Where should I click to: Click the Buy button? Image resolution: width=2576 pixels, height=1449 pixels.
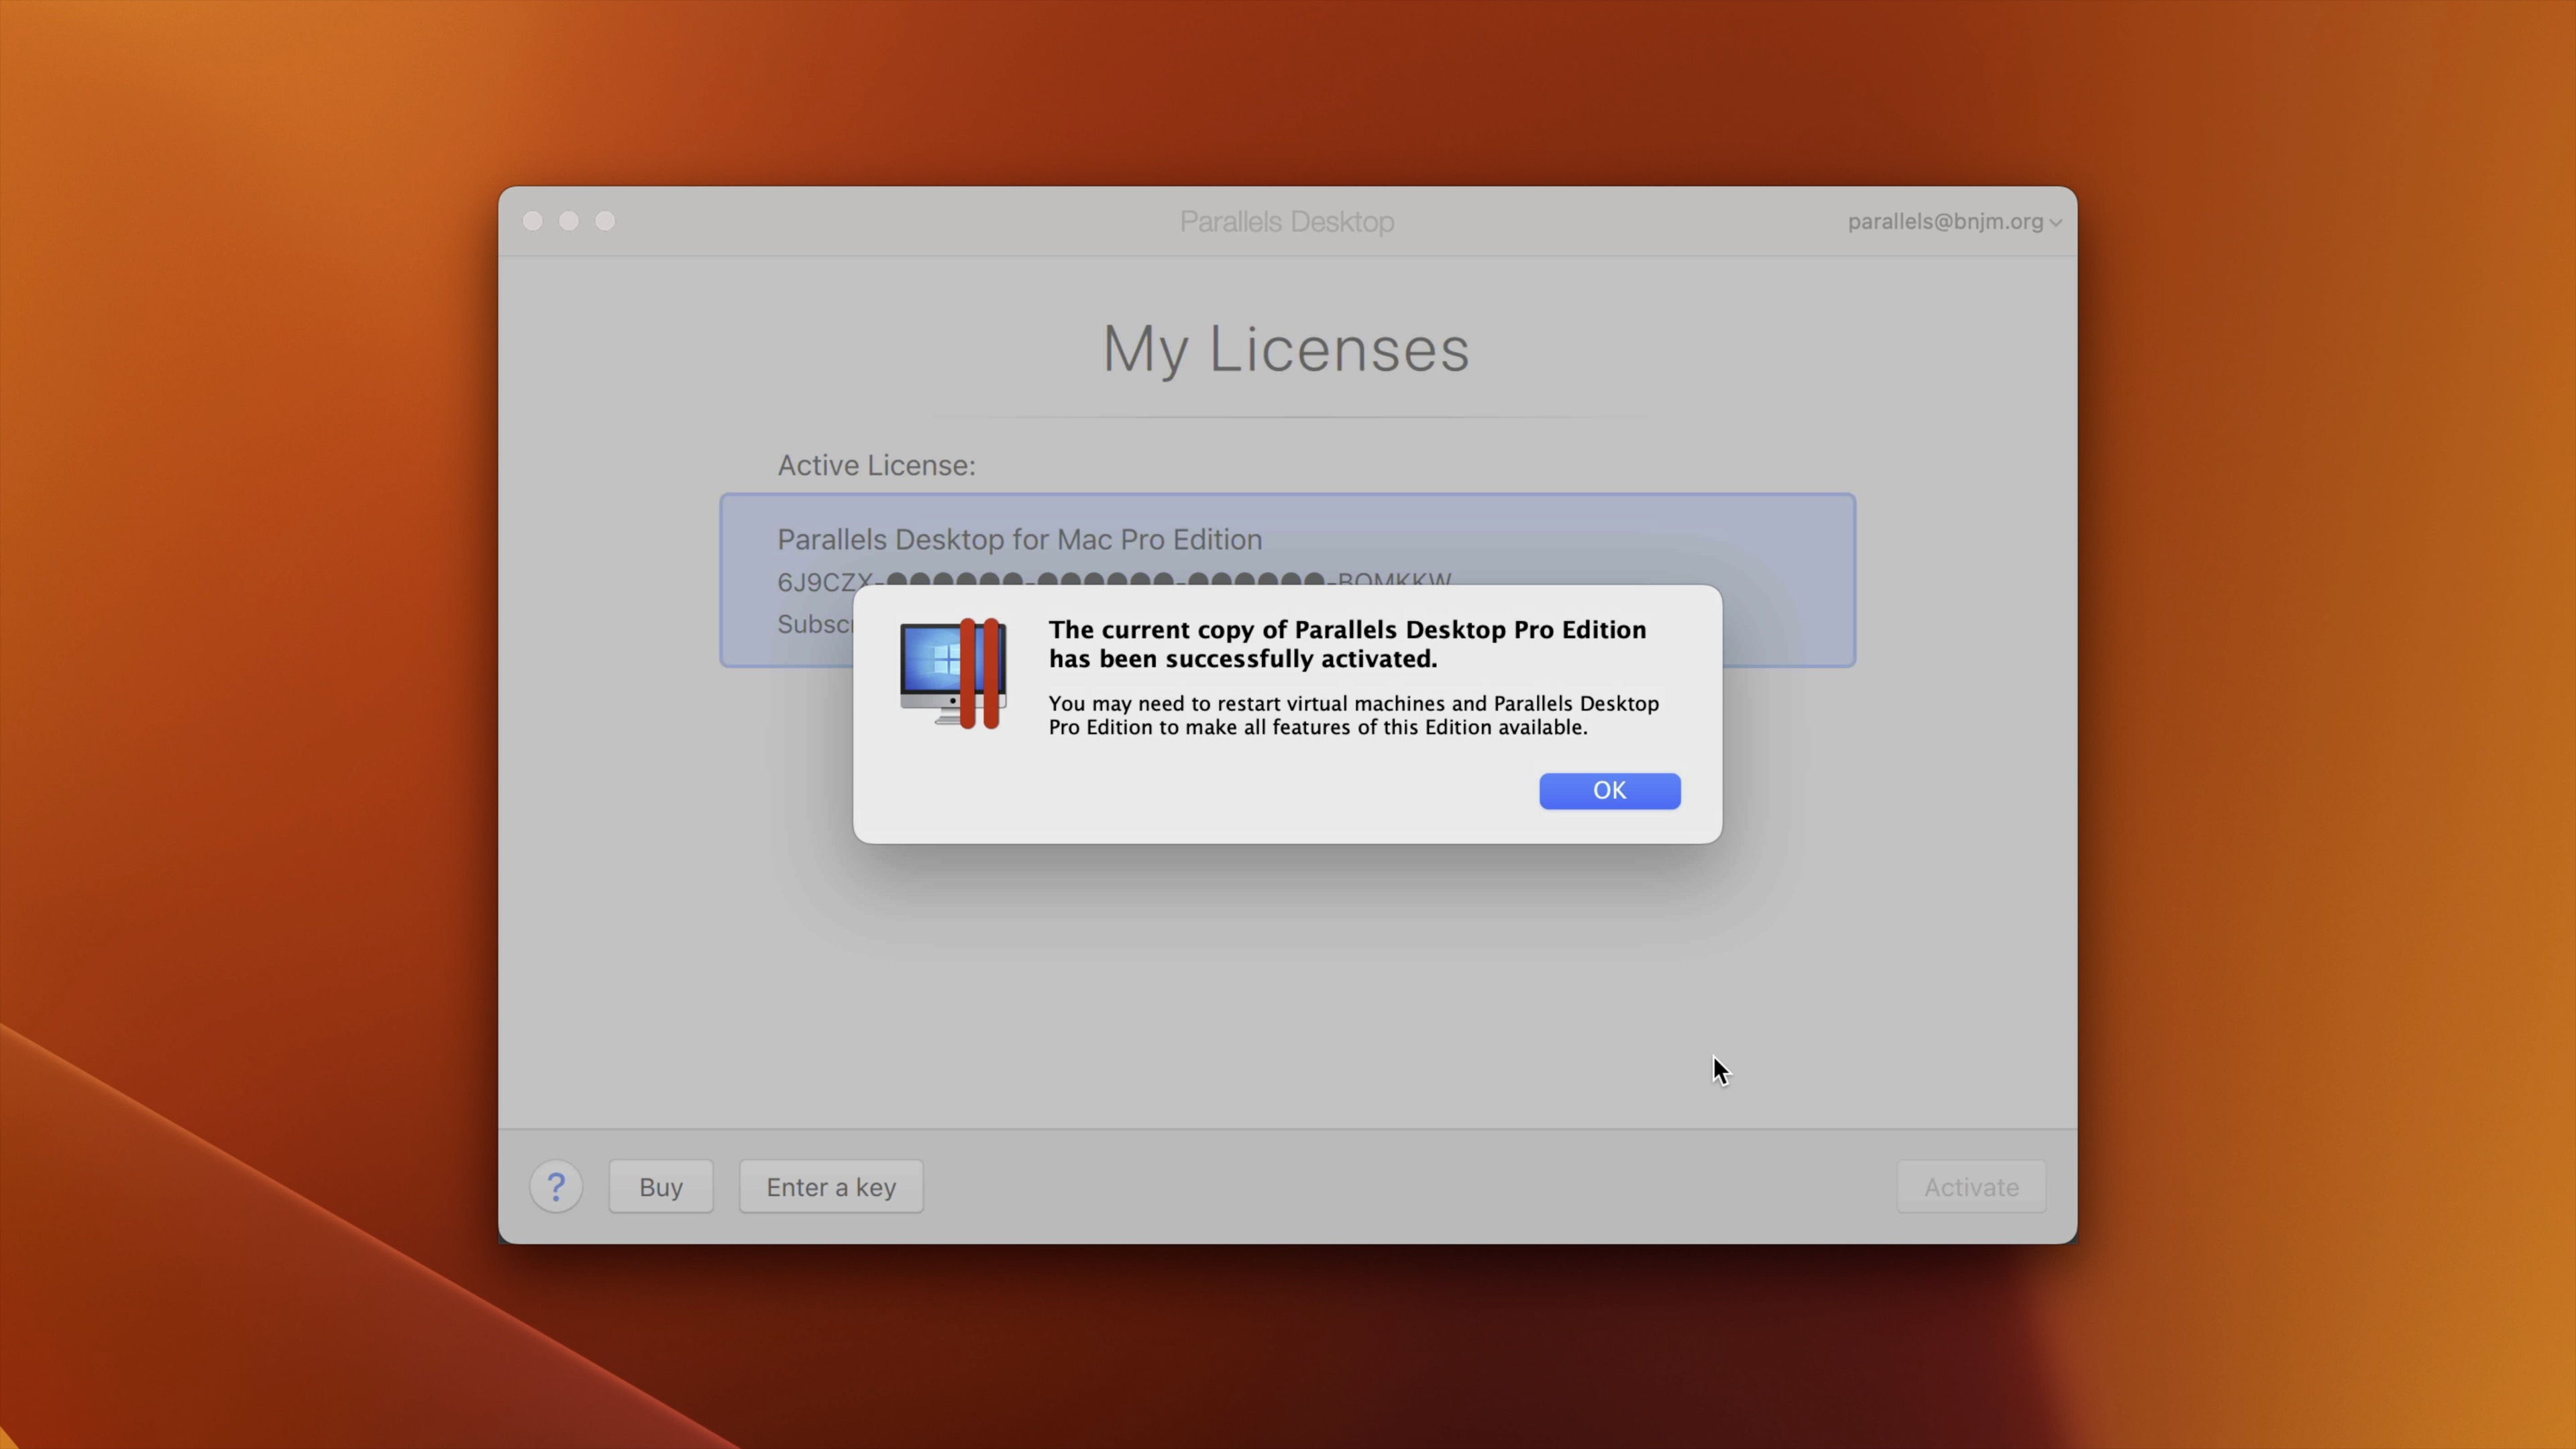coord(660,1186)
